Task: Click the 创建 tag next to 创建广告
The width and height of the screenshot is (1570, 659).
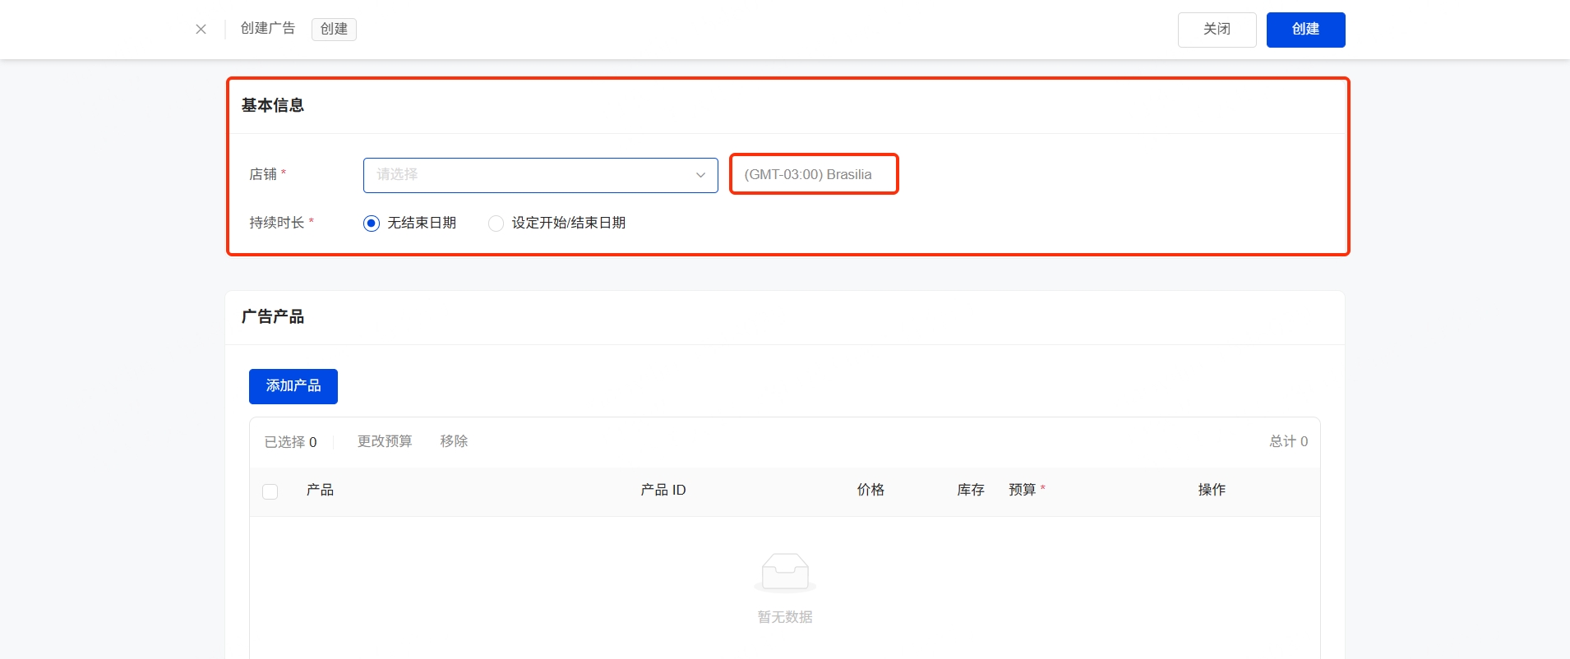Action: [334, 30]
